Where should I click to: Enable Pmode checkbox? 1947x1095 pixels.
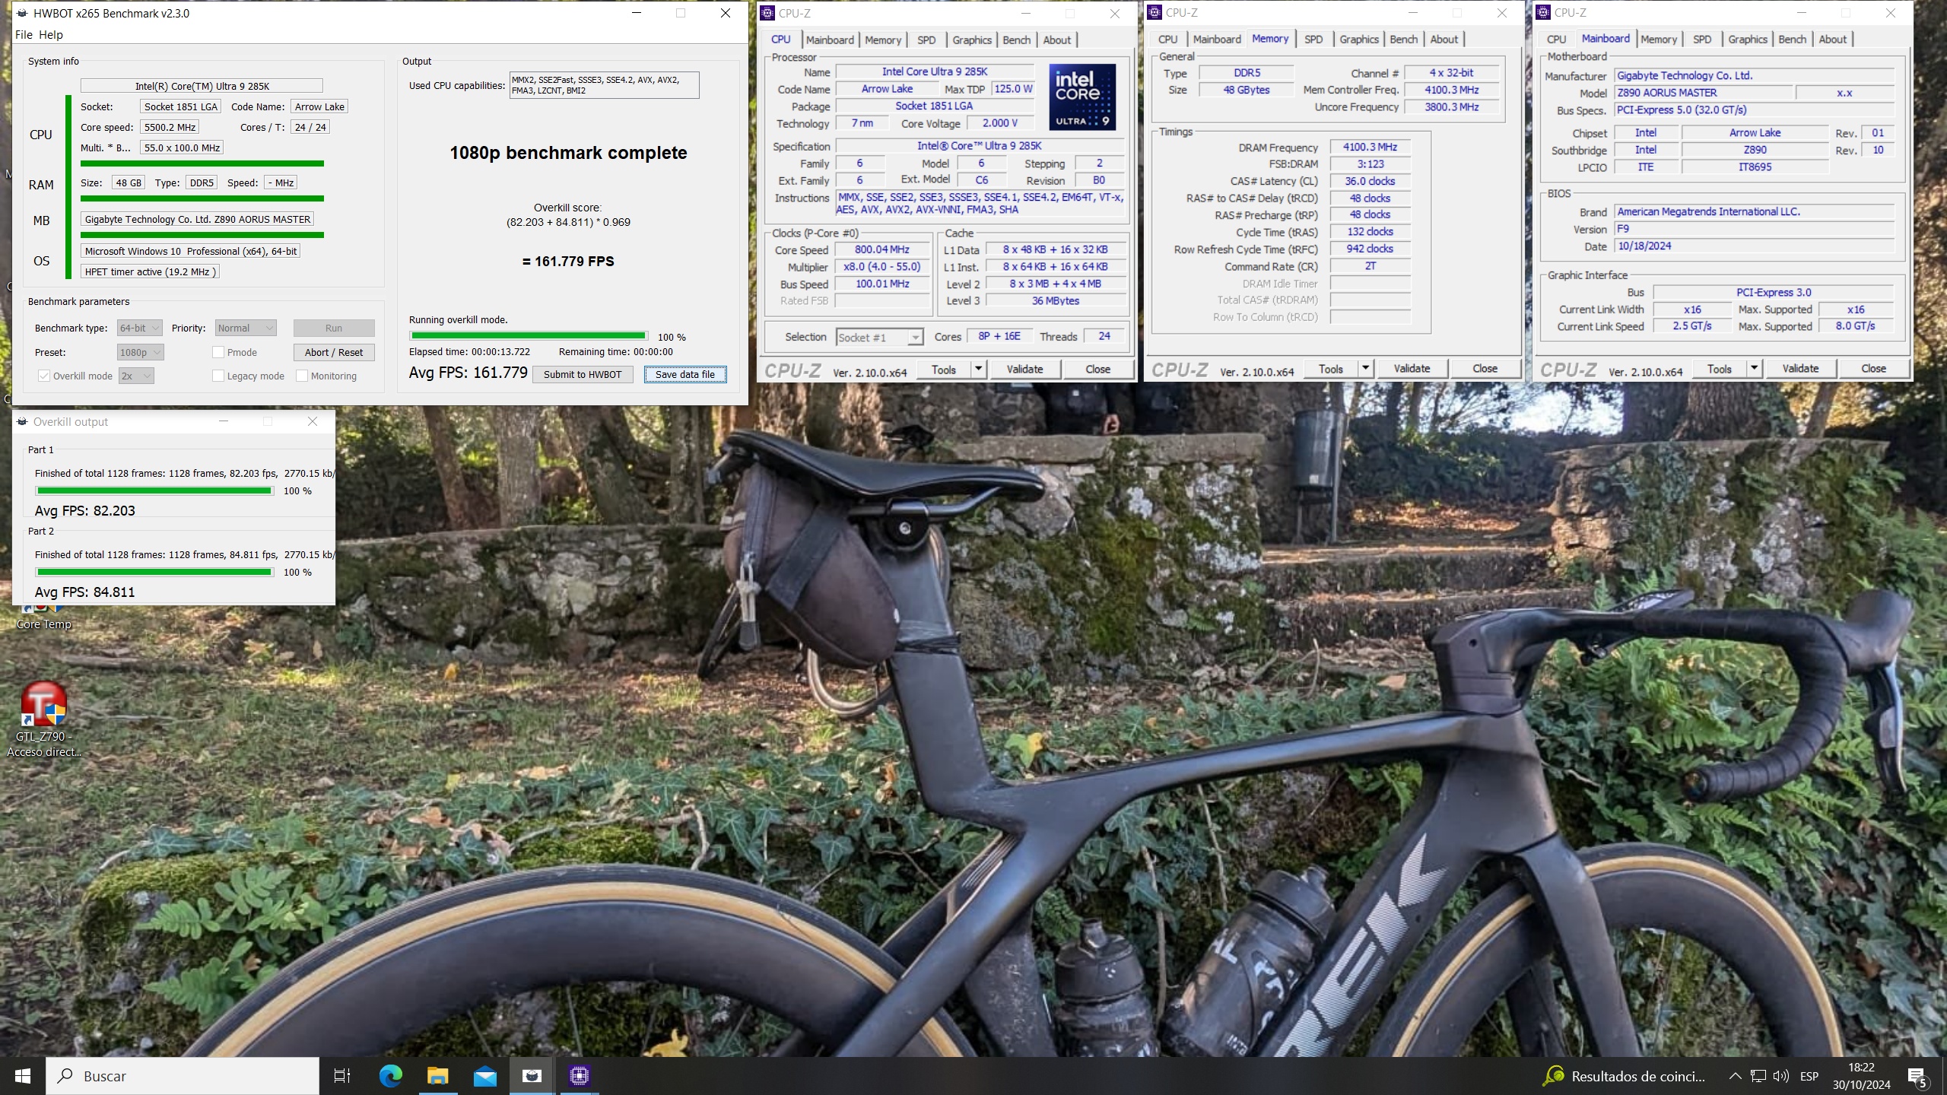point(218,352)
